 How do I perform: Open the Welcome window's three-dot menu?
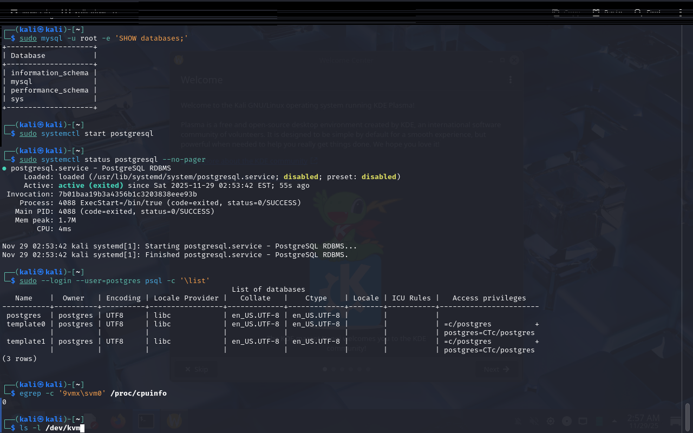click(x=510, y=80)
